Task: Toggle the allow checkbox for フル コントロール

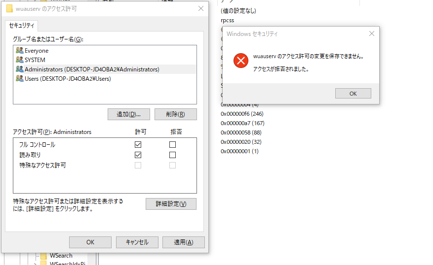Action: pos(138,144)
